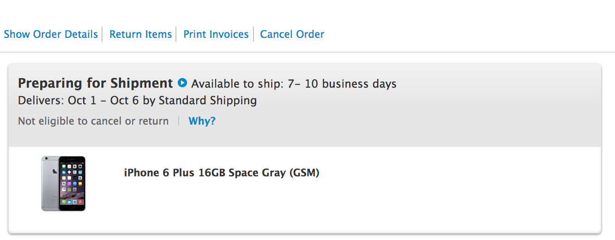Screen dimensions: 615x240
Task: Click the front screen of the iPhone image
Action: click(x=72, y=183)
